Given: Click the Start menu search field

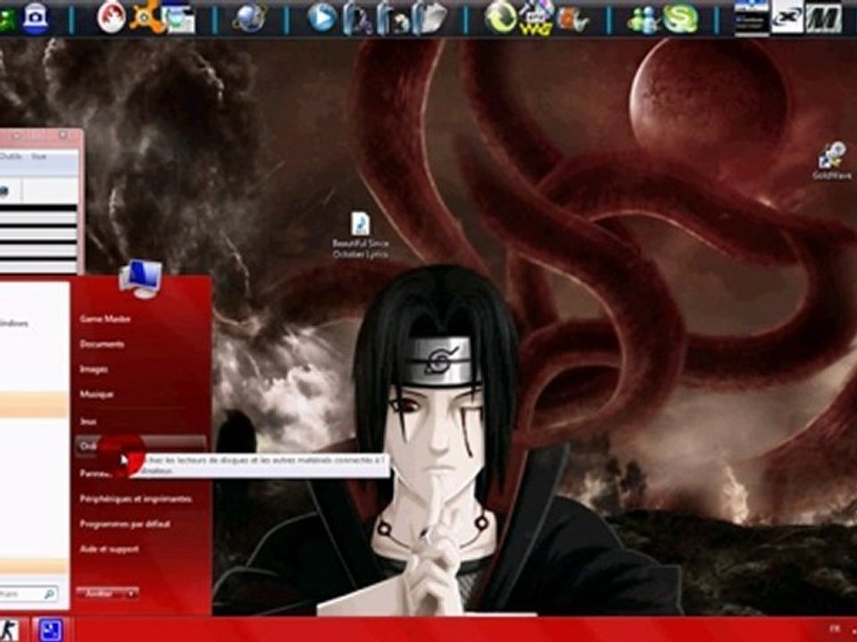Looking at the screenshot, I should [x=28, y=594].
